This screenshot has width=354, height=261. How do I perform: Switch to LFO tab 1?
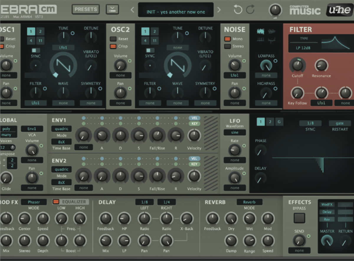click(260, 122)
